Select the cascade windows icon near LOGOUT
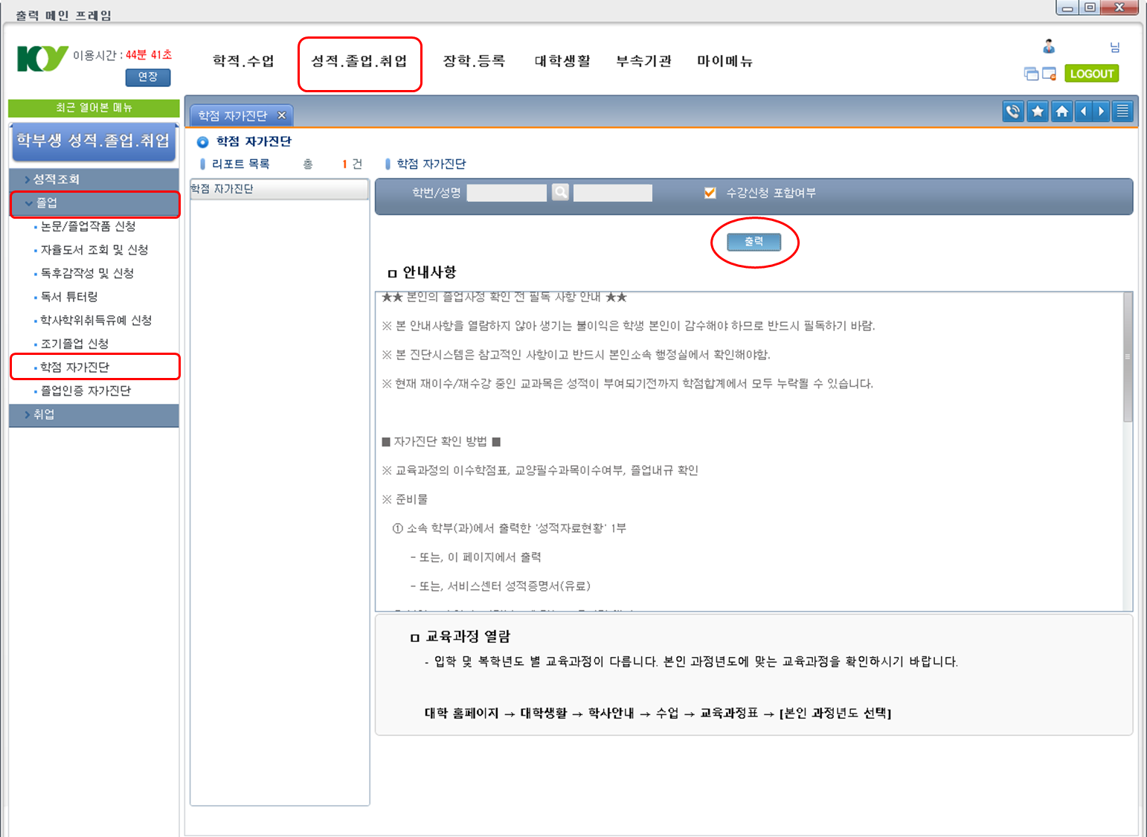This screenshot has width=1147, height=837. tap(1032, 74)
